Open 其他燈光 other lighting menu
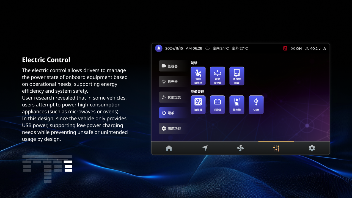This screenshot has height=198, width=352. [173, 97]
